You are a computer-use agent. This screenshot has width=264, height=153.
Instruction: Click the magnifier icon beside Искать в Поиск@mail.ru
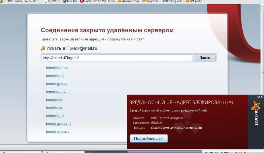pos(43,48)
